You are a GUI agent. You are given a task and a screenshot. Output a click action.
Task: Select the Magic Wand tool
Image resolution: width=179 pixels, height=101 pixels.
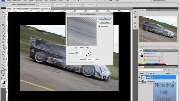coord(3,22)
